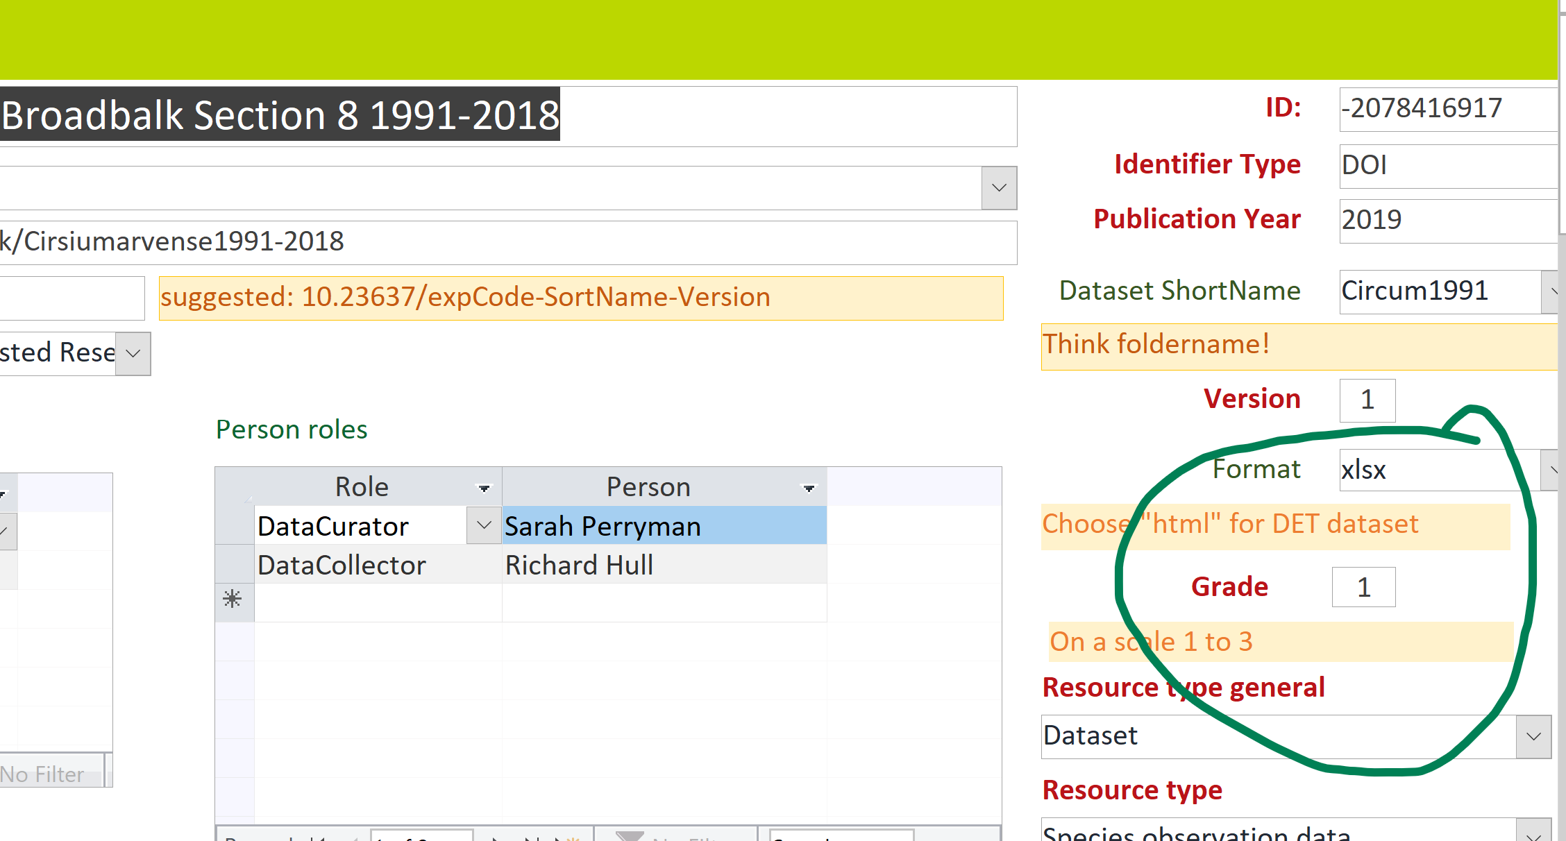The height and width of the screenshot is (841, 1566).
Task: Open the Person column filter menu
Action: 808,488
